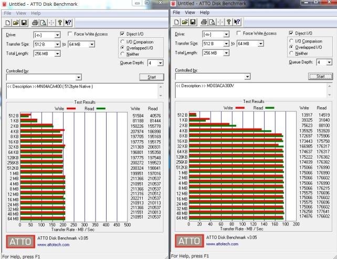337x259 pixels.
Task: Open the File menu in left window
Action: (8, 13)
